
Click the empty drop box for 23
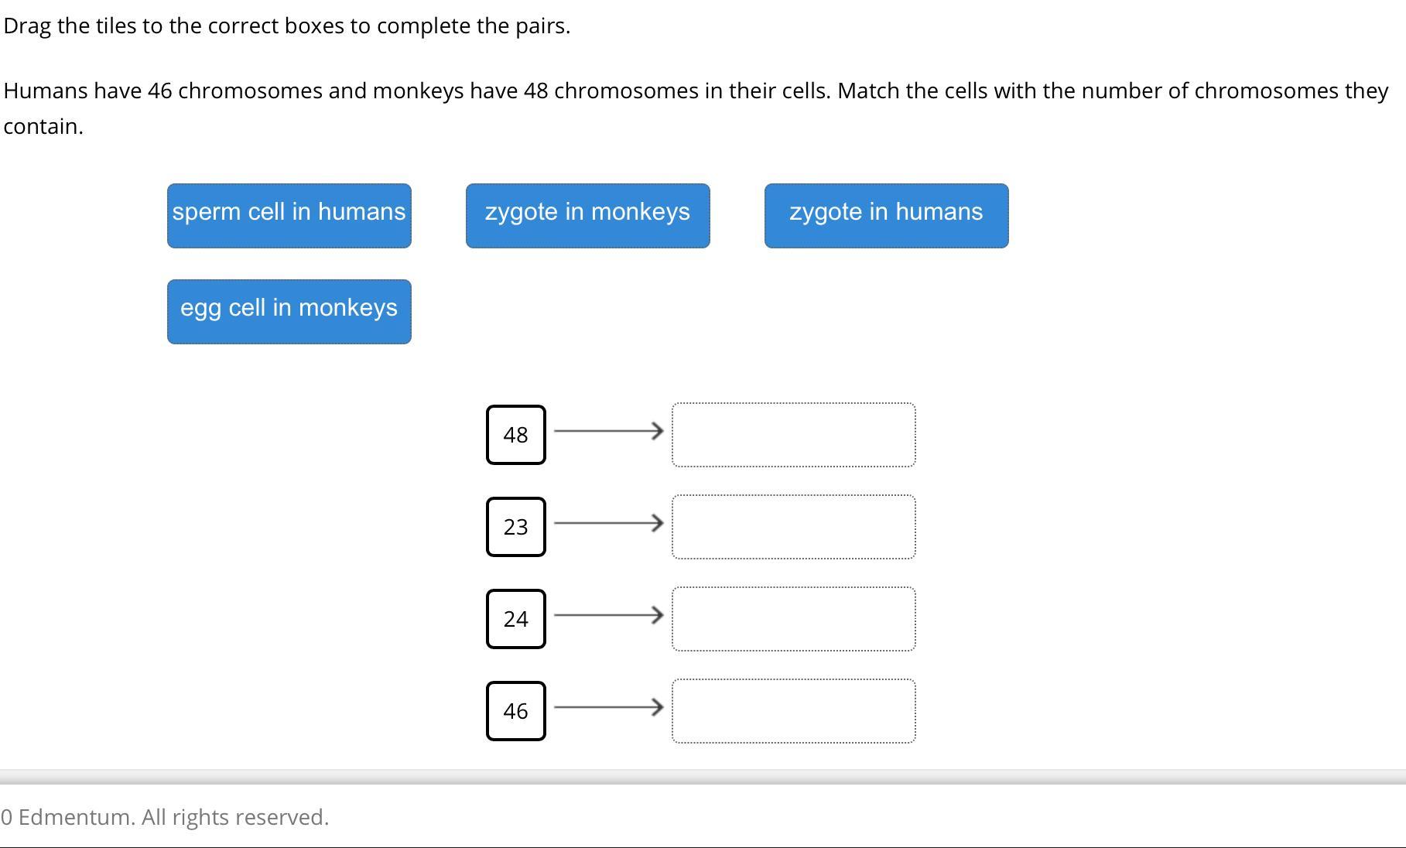794,527
